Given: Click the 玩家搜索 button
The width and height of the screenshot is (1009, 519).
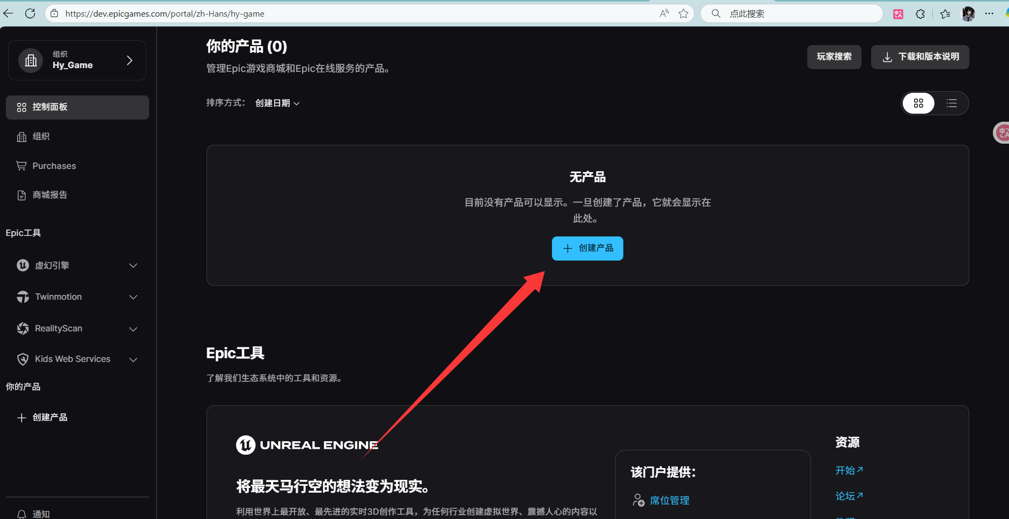Looking at the screenshot, I should click(834, 57).
